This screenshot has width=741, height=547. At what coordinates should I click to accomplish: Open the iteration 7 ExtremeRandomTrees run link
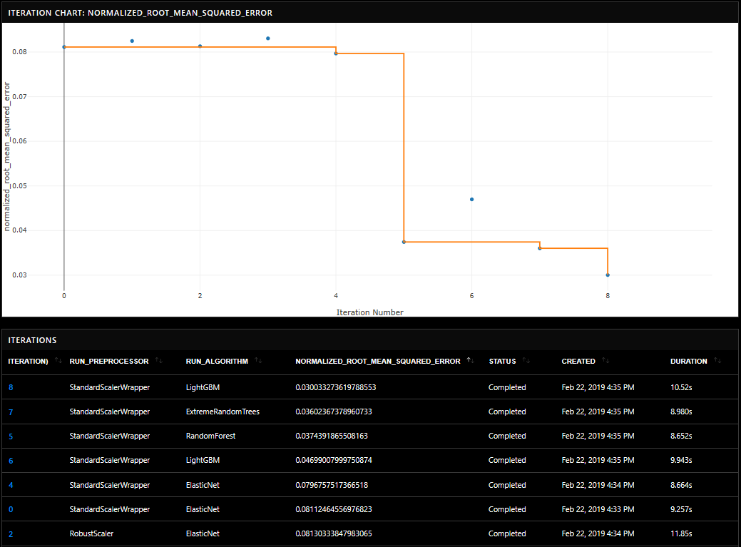pos(11,412)
